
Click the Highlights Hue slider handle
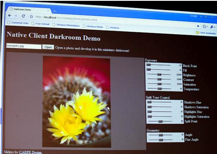pyautogui.click(x=150, y=112)
